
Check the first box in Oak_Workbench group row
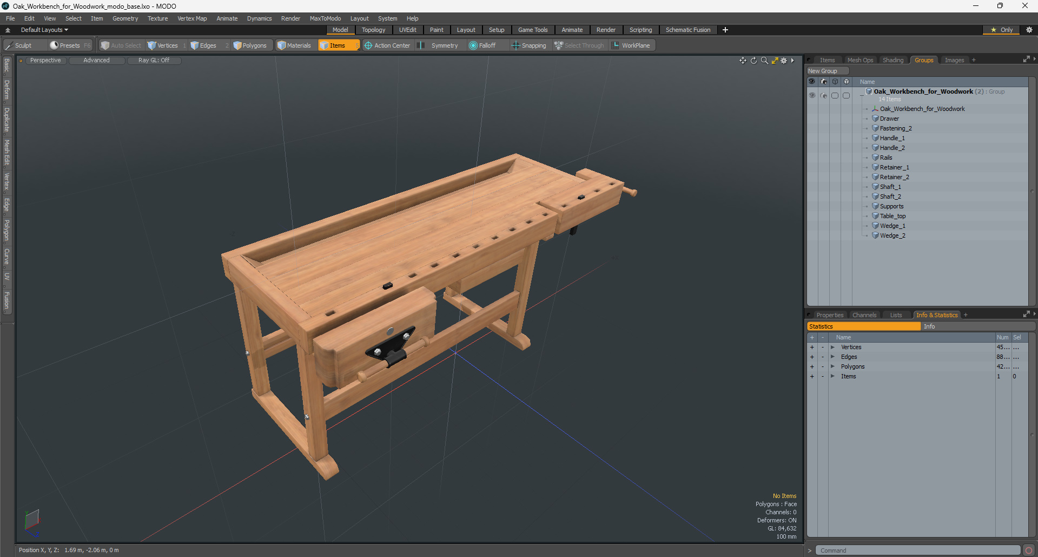(835, 95)
